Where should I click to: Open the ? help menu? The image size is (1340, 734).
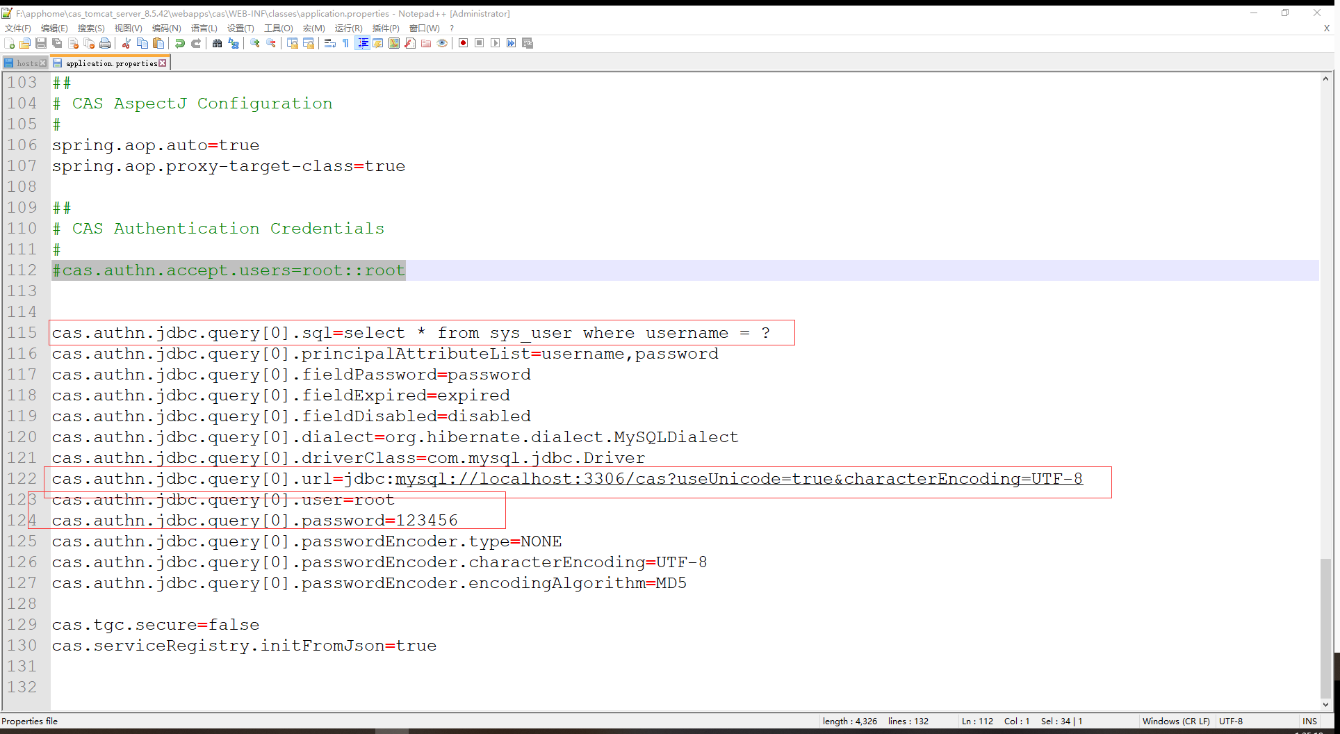pyautogui.click(x=452, y=28)
